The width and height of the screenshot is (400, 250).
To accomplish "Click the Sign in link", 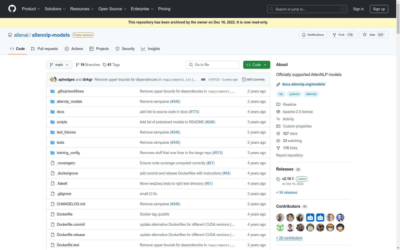I will [x=358, y=9].
